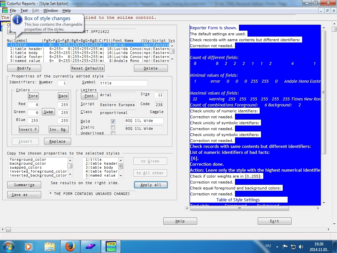Select 'inverted_foreground_color' in properties list
This screenshot has width=337, height=253.
point(38,171)
